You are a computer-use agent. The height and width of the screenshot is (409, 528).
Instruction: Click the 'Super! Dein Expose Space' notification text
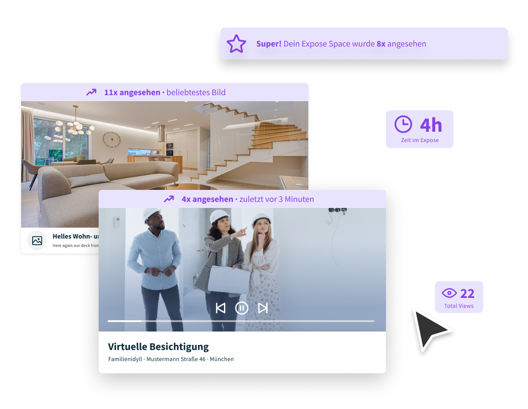coord(341,44)
